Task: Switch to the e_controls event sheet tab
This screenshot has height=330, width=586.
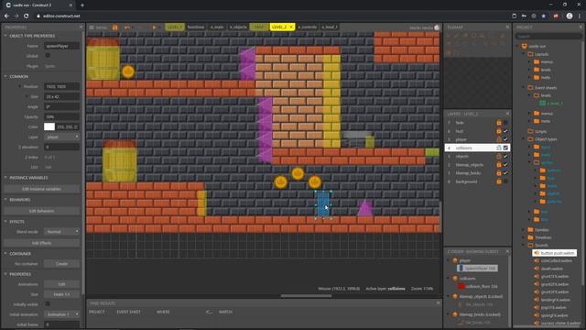Action: click(308, 27)
